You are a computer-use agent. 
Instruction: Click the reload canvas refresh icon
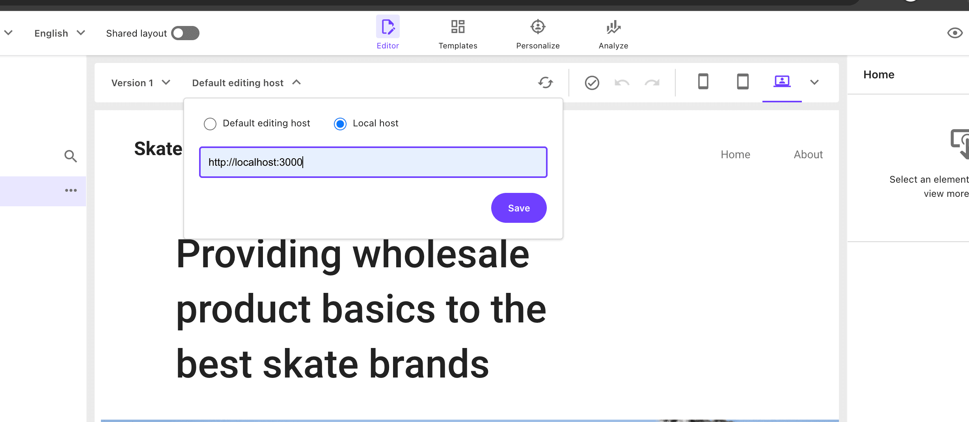[546, 83]
